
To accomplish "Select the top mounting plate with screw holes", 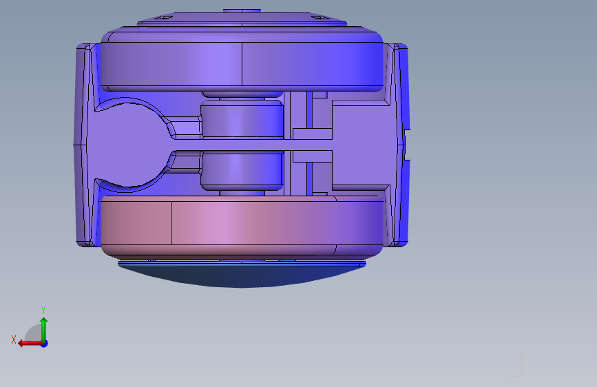I will (242, 19).
